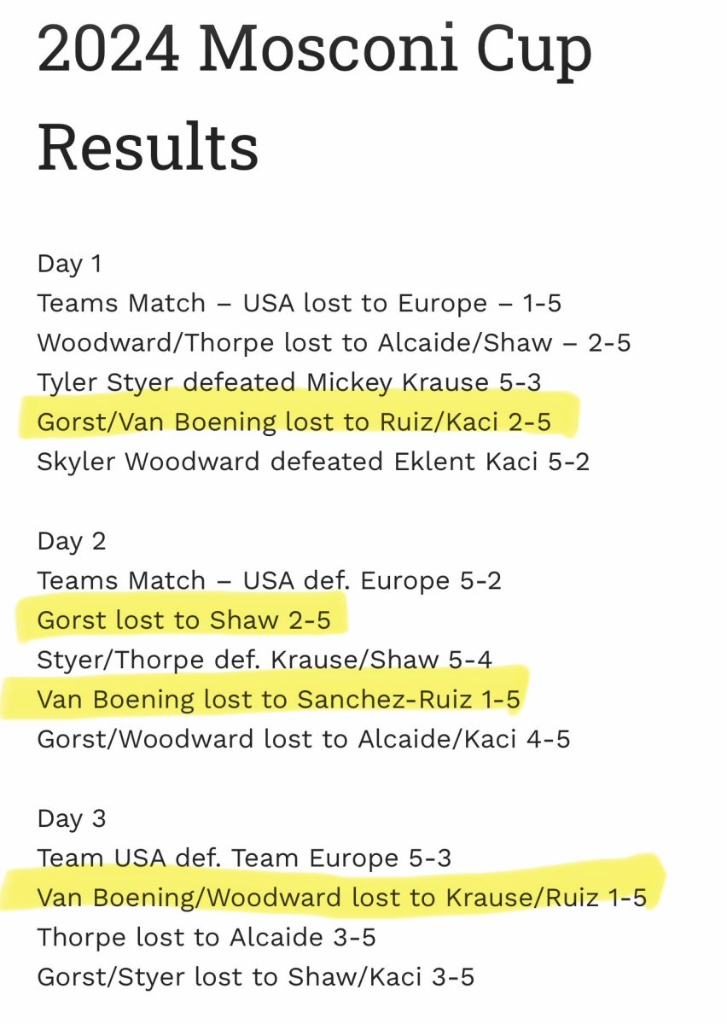Select "Teams Match – USA def. Europe 5-2" line
The height and width of the screenshot is (1024, 727).
pyautogui.click(x=269, y=581)
